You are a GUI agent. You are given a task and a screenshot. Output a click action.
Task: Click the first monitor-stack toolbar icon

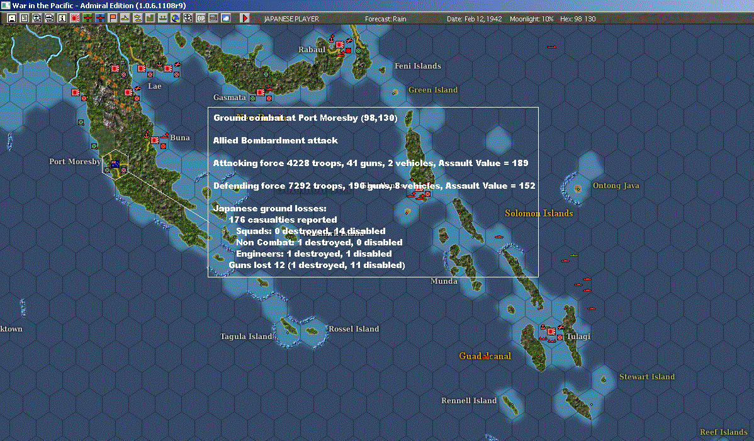(37, 18)
